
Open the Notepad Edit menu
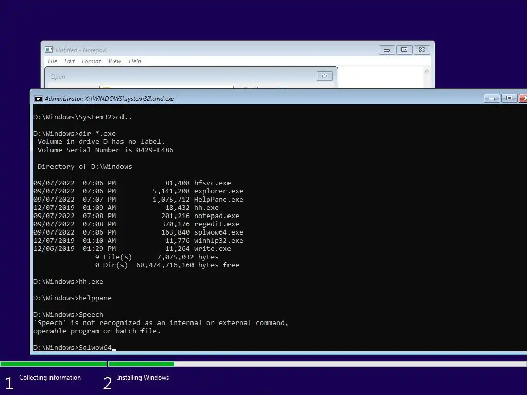69,61
